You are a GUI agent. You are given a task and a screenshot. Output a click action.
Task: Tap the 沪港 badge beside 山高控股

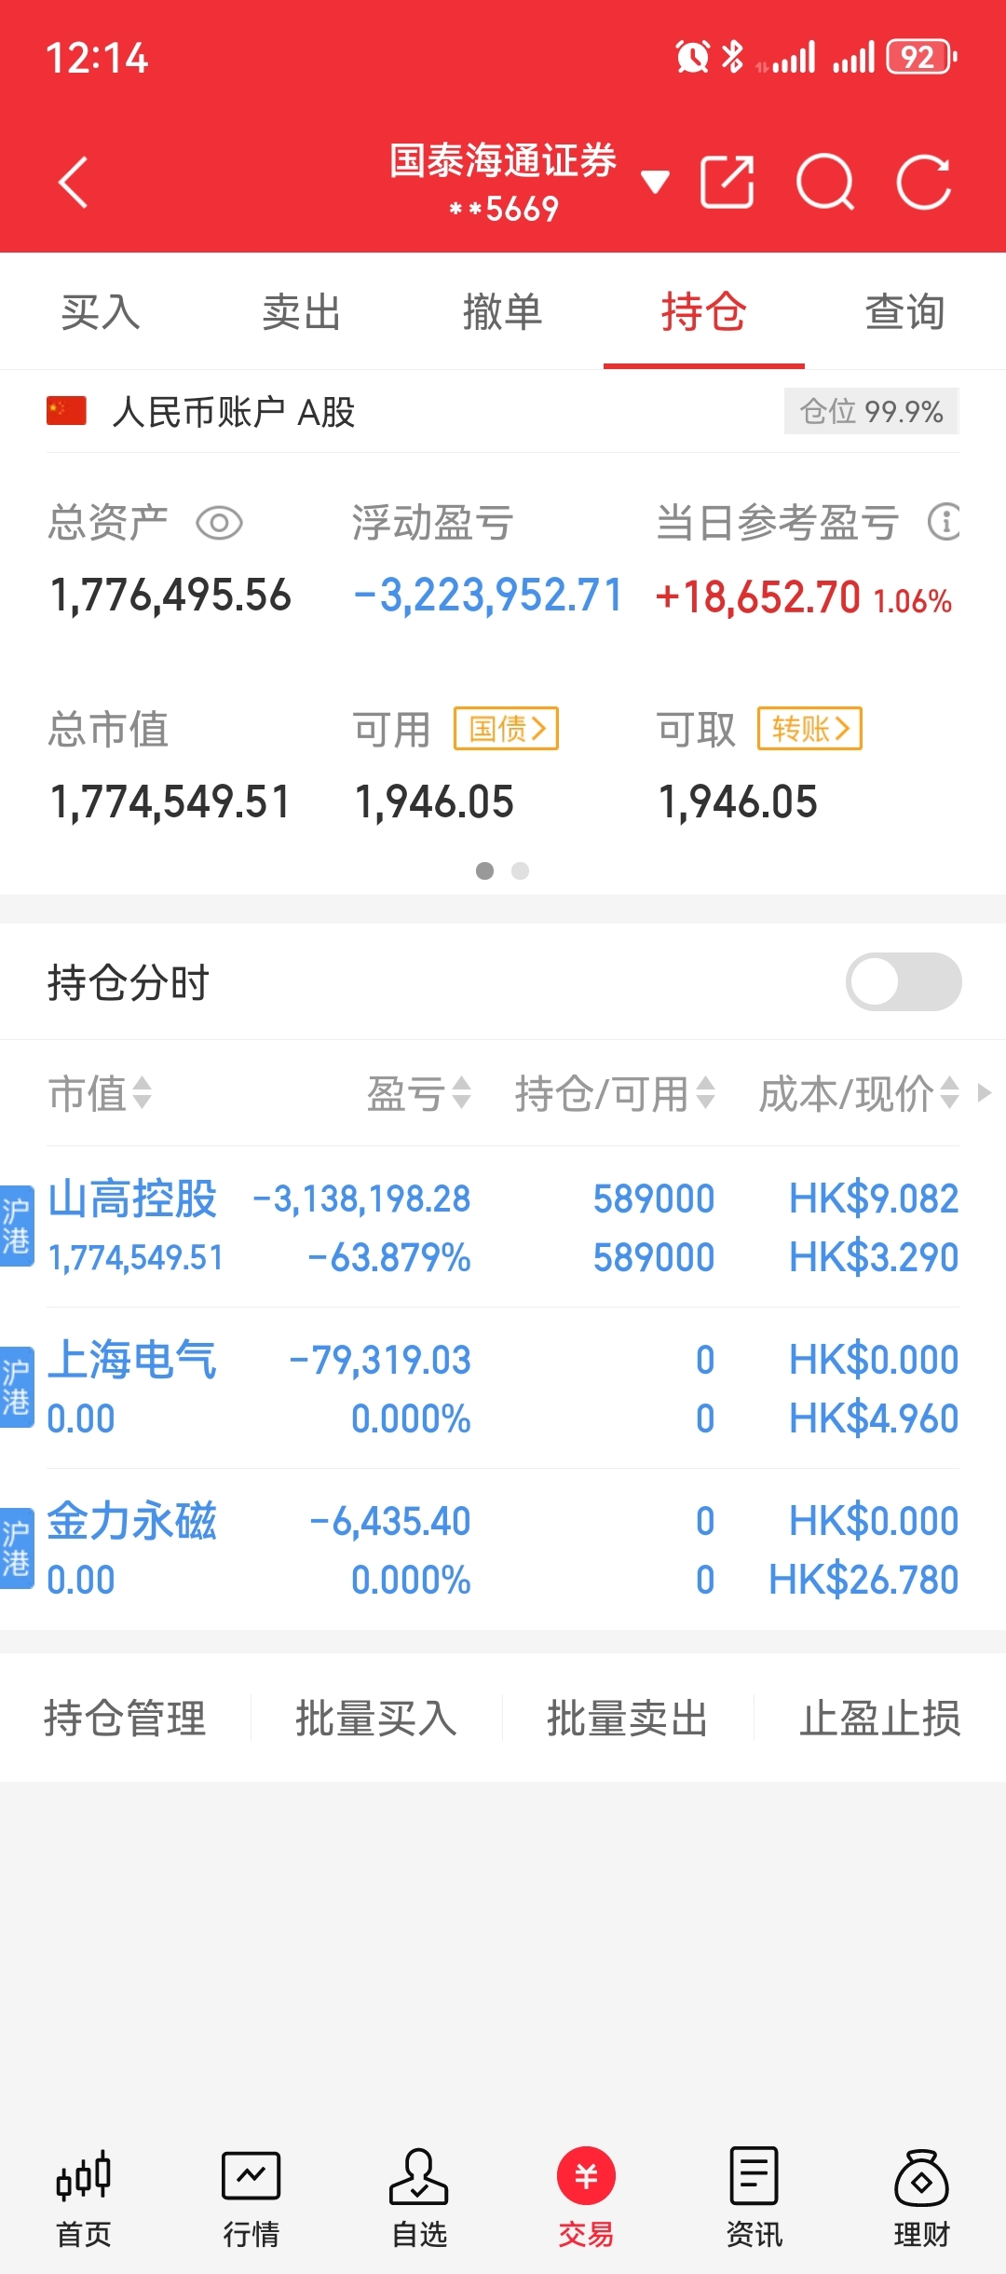[x=17, y=1226]
